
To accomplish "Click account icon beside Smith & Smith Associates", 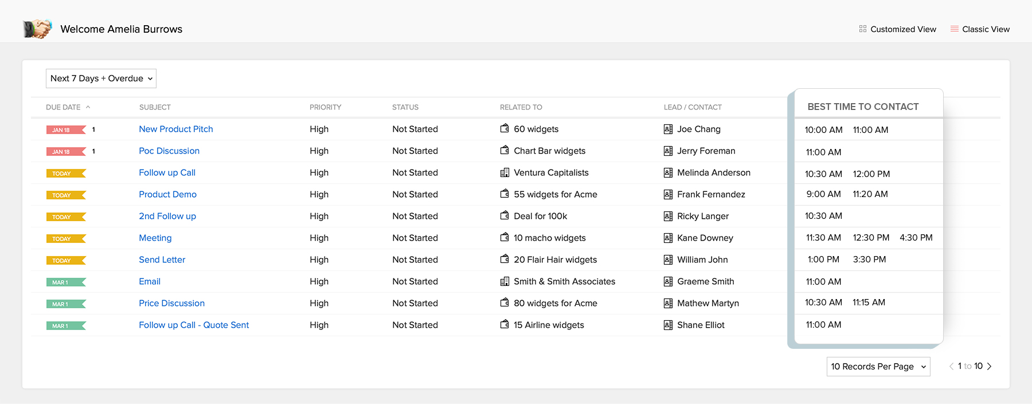I will pyautogui.click(x=505, y=281).
